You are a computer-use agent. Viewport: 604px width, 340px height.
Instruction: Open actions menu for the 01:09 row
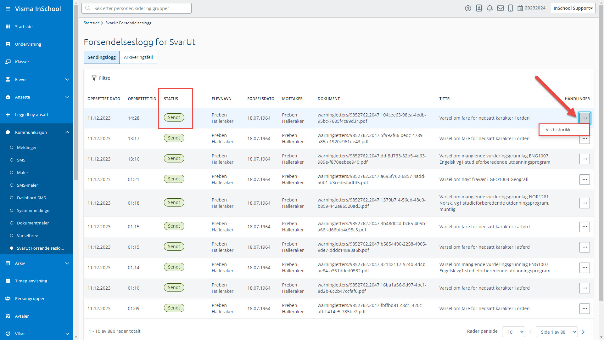tap(584, 309)
